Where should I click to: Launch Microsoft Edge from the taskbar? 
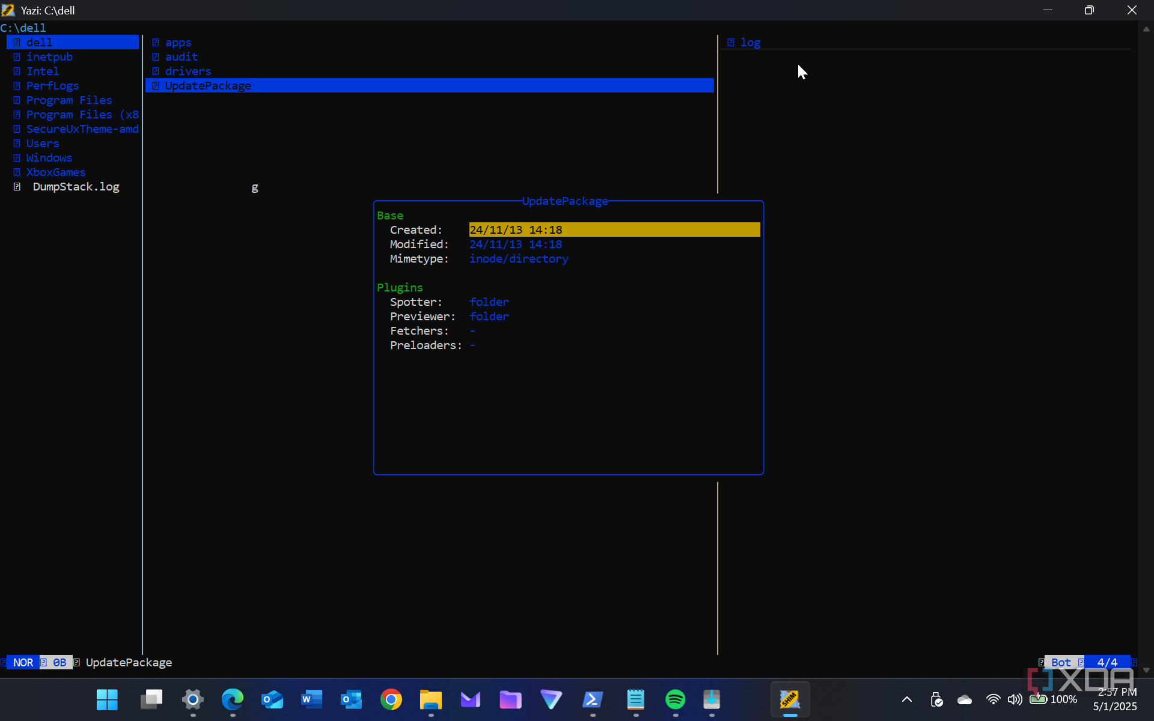(233, 699)
